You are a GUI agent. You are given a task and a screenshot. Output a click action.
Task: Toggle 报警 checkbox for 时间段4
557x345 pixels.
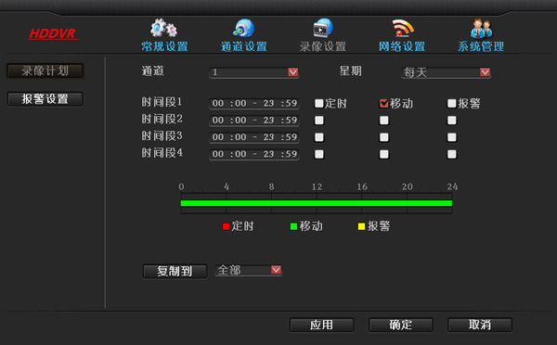(452, 154)
